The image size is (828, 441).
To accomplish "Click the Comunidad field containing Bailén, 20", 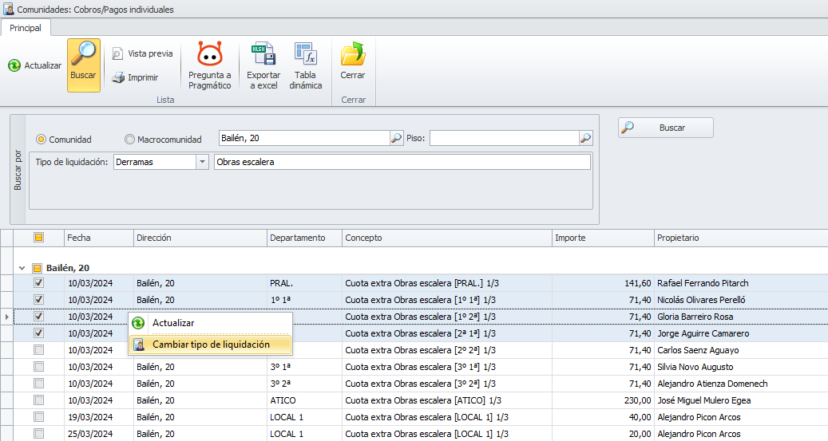I will 305,138.
